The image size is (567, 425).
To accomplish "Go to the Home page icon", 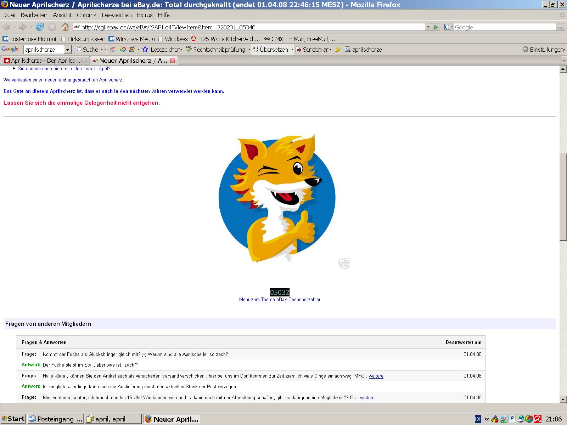I will pyautogui.click(x=65, y=27).
